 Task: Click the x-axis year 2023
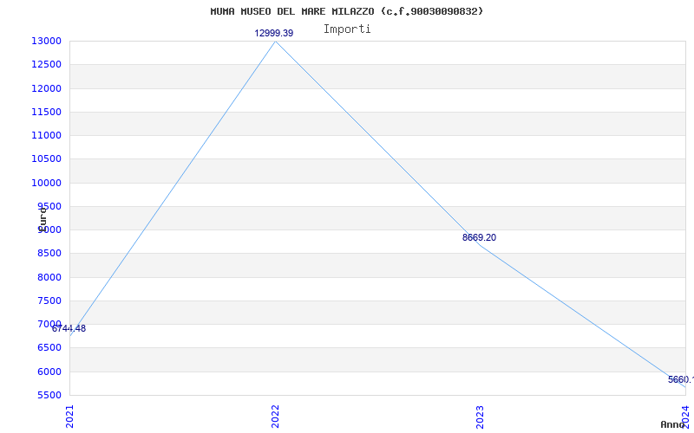[481, 417]
